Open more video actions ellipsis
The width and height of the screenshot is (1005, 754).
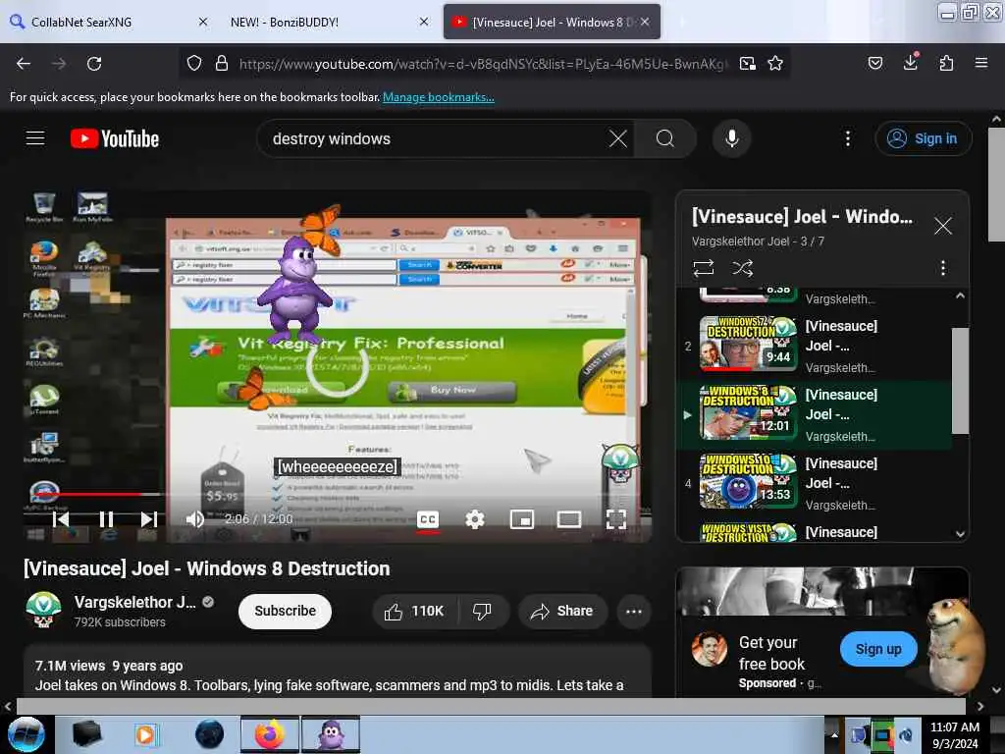(634, 612)
